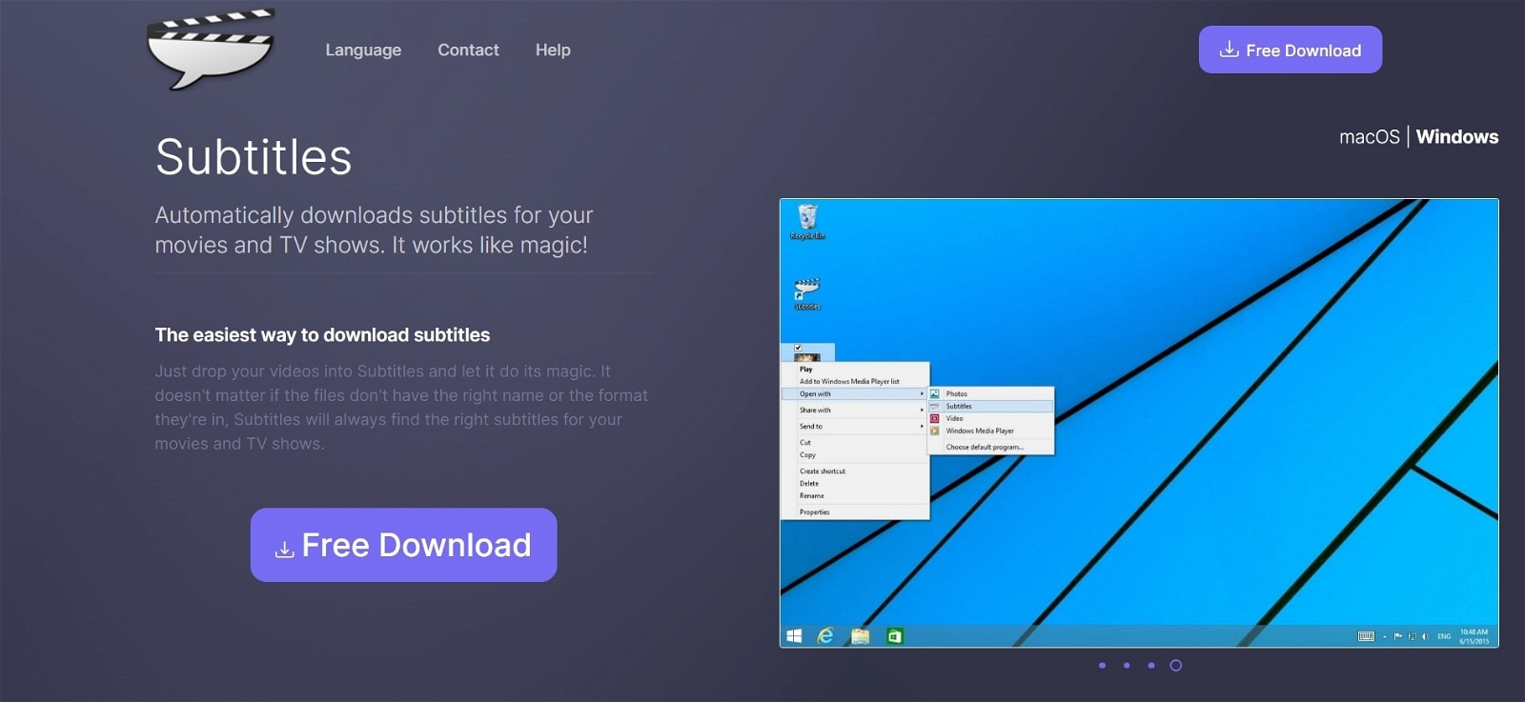Go to the Contact page

coord(468,50)
